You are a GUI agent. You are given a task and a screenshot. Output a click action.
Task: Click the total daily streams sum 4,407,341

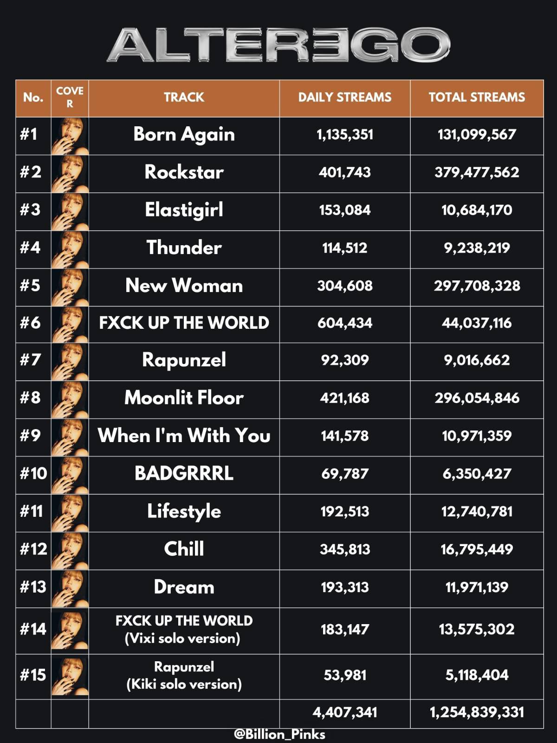pos(345,712)
